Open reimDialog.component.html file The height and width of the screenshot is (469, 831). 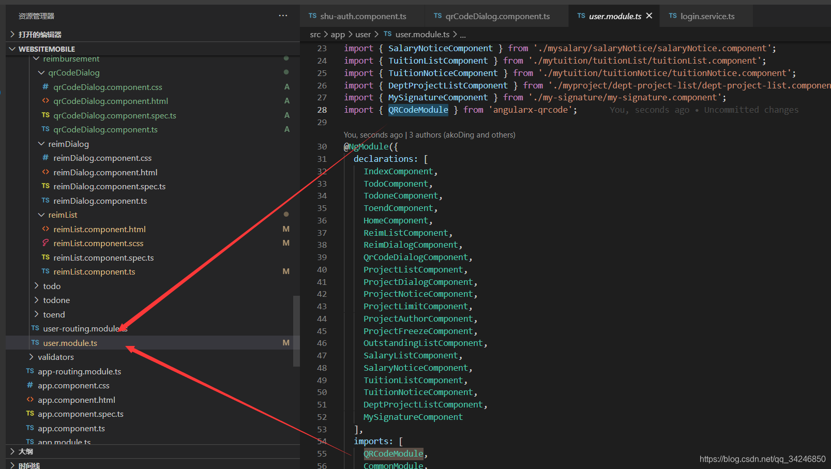pyautogui.click(x=105, y=172)
